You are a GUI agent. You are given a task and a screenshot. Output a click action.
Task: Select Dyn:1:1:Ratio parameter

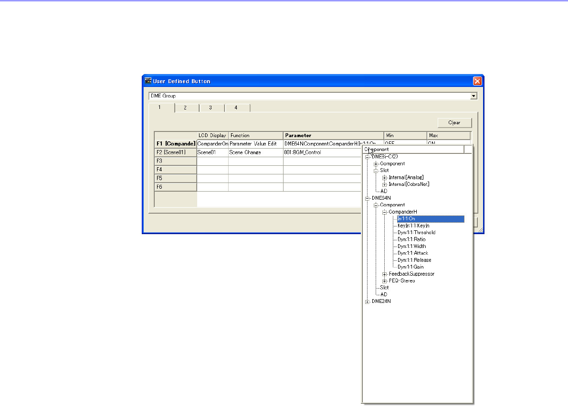tap(411, 239)
